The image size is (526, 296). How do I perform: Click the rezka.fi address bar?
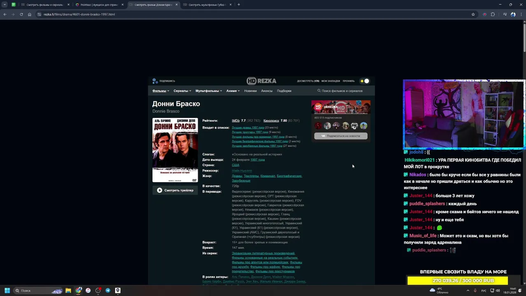coord(255,14)
